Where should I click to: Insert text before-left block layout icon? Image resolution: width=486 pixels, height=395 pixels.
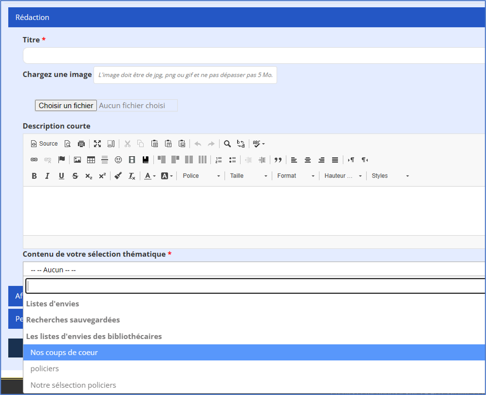point(162,160)
